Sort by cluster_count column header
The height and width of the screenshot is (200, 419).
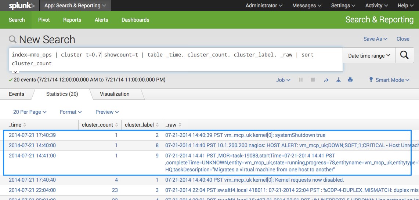coord(100,125)
